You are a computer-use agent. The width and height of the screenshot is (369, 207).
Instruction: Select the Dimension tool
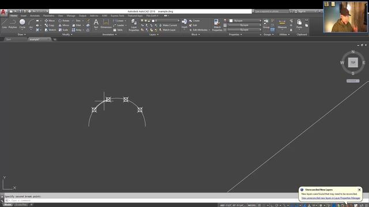[106, 24]
